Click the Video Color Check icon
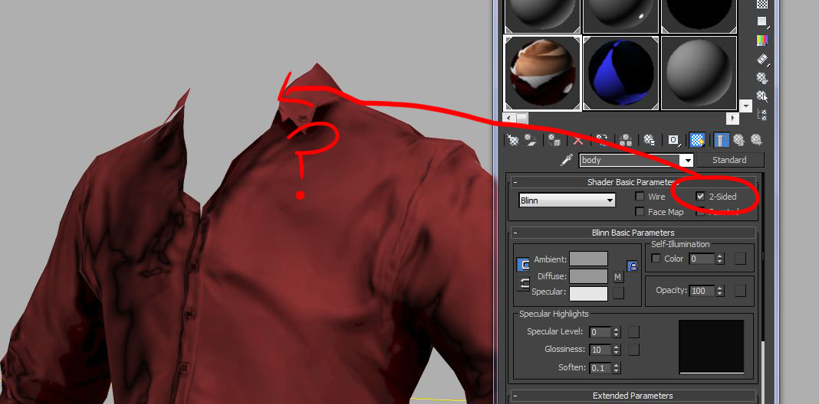This screenshot has height=404, width=819. (x=762, y=40)
